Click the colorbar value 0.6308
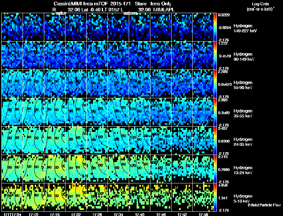This screenshot has width=283, height=216. (224, 141)
